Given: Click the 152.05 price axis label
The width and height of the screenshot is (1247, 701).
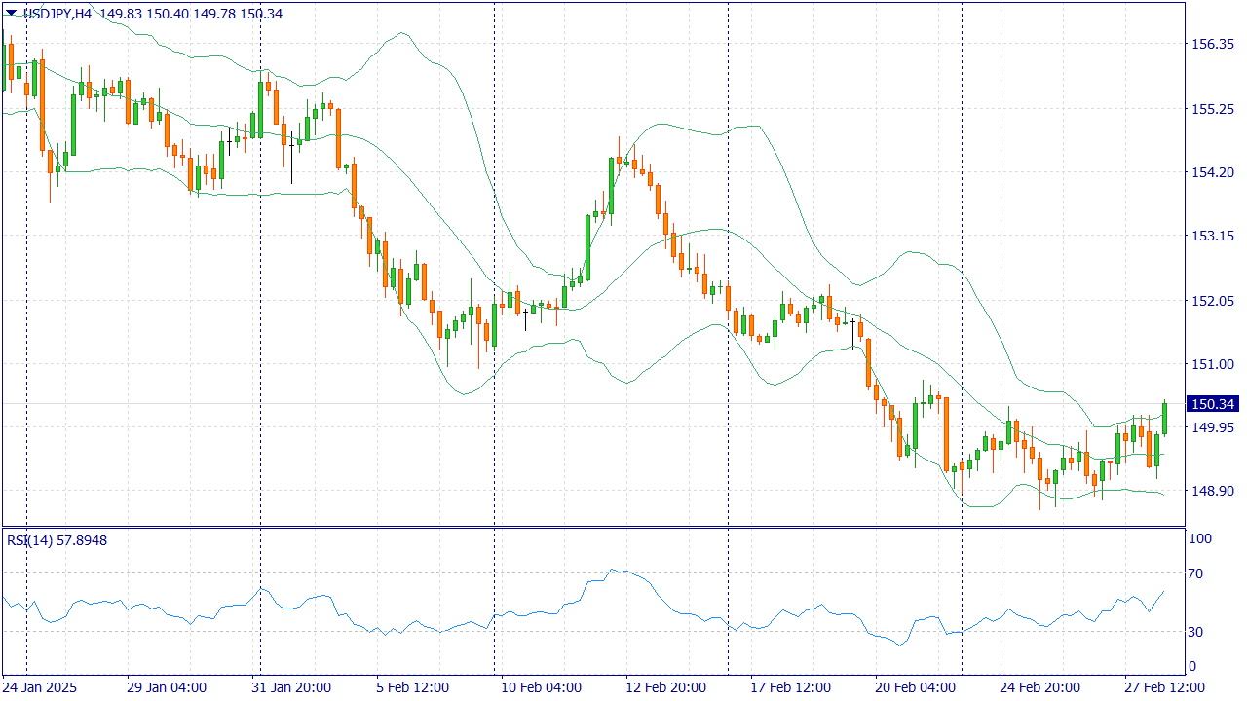Looking at the screenshot, I should click(x=1213, y=300).
